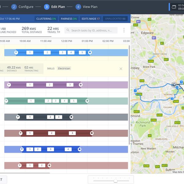The height and width of the screenshot is (184, 184).
Task: Click map pin 5 on the map
Action: tap(181, 82)
